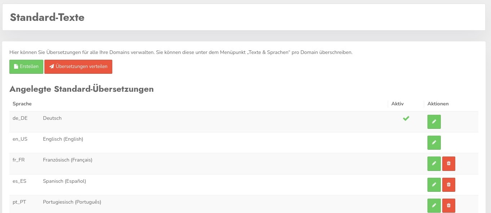Delete the Portugiesisch translation

tap(449, 205)
